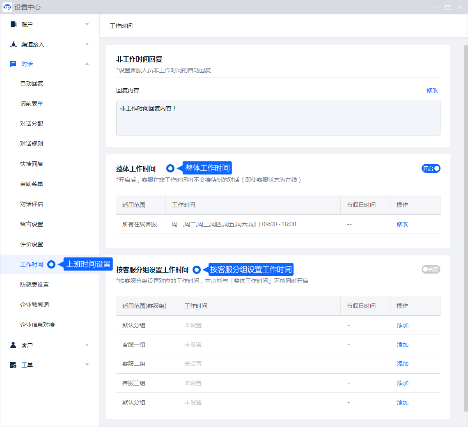
Task: Collapse the 对话 section arrow
Action: tap(87, 64)
